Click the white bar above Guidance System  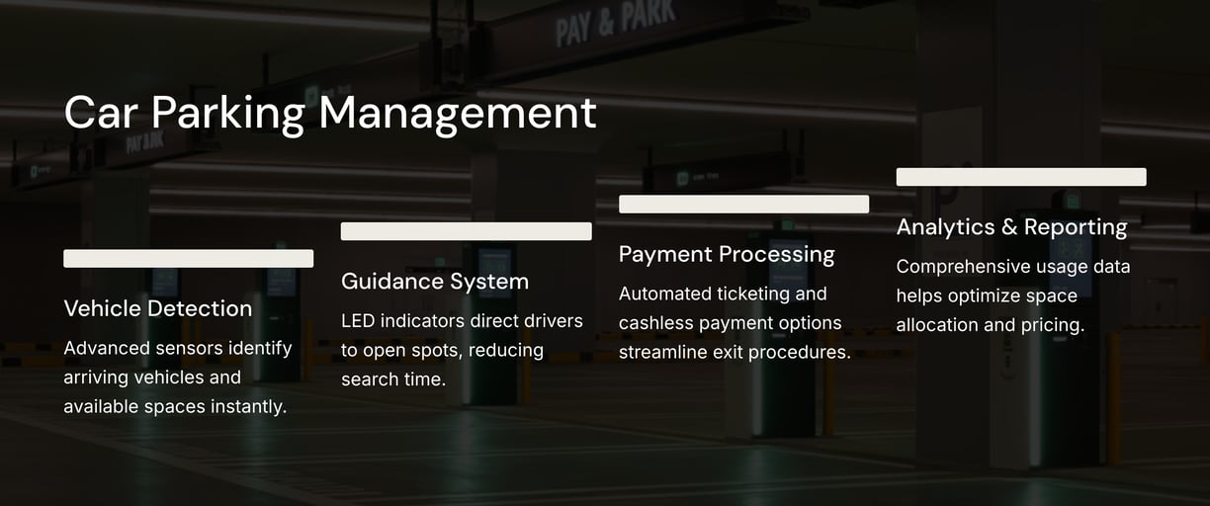(x=467, y=231)
